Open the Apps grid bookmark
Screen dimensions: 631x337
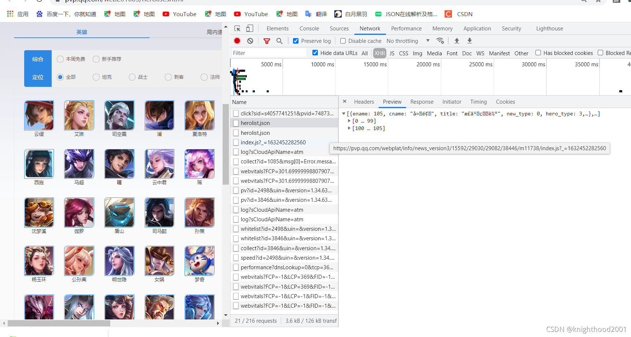[18, 14]
